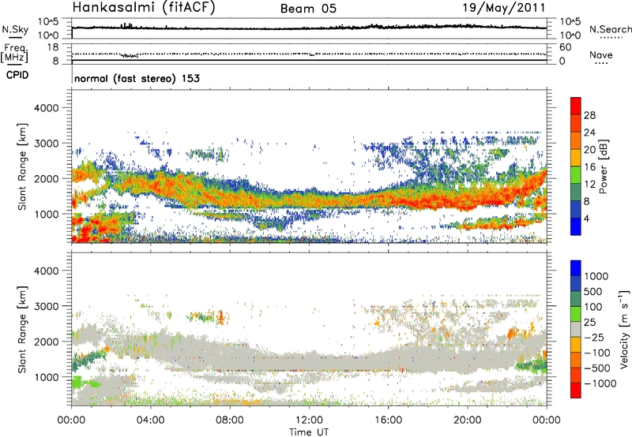Viewport: 632px width, 437px height.
Task: Click the normal (fast stereo) 153 text
Action: click(x=137, y=78)
